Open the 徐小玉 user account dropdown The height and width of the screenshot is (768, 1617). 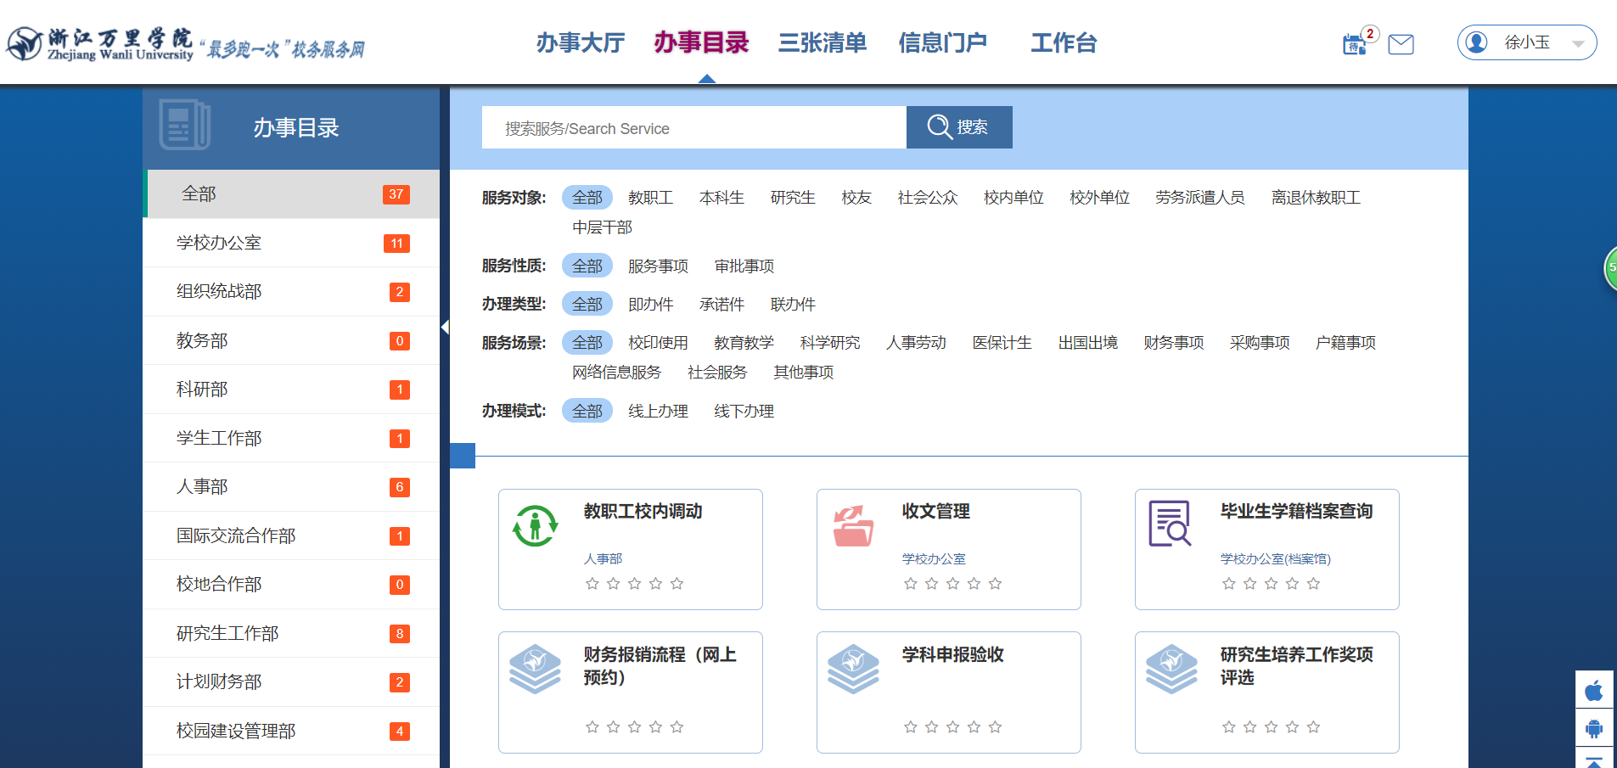pyautogui.click(x=1526, y=42)
